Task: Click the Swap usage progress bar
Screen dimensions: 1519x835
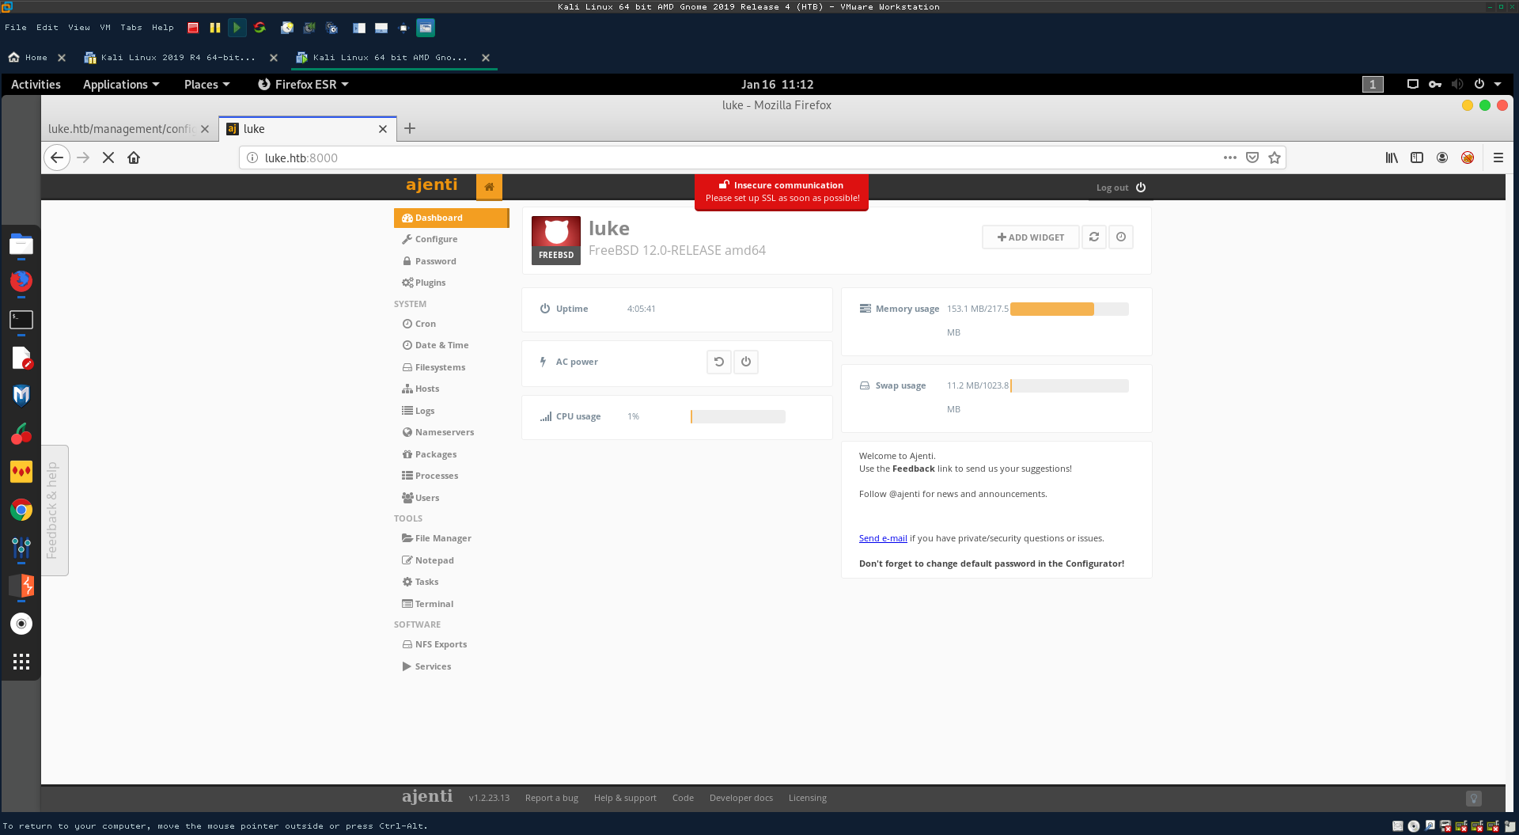Action: pos(1070,386)
